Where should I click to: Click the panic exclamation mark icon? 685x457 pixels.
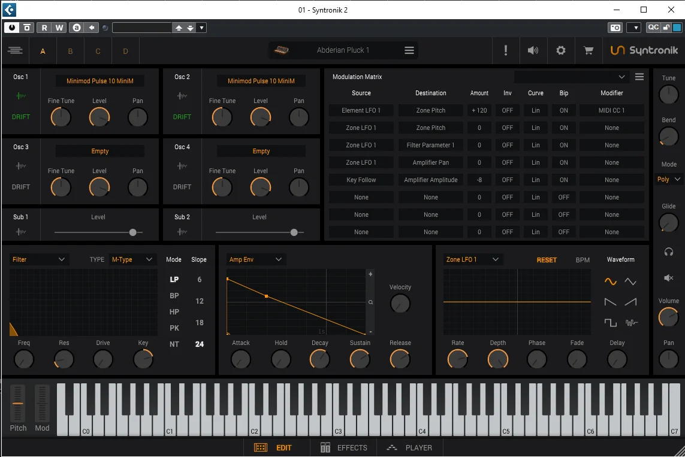(x=505, y=50)
